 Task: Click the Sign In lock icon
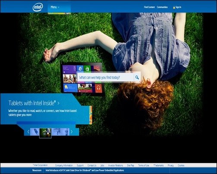tap(174, 7)
